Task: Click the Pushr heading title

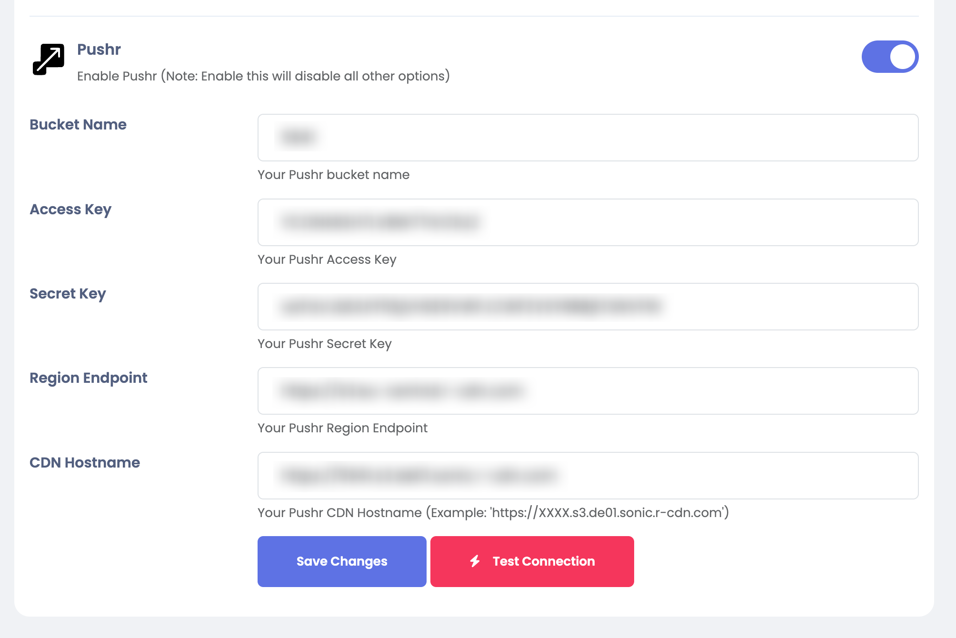Action: 99,50
